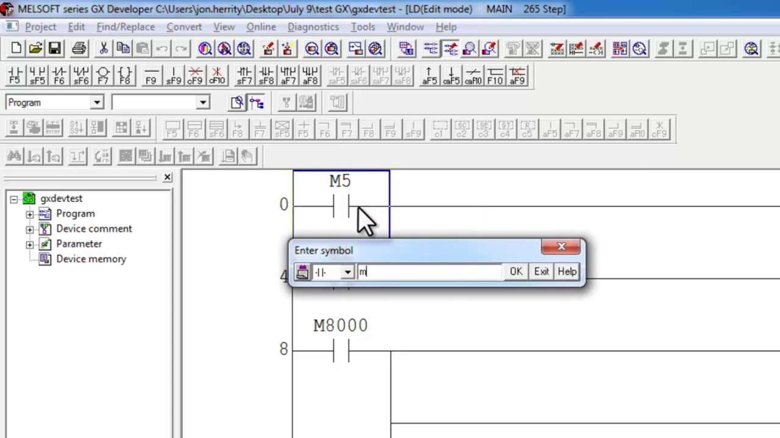Select the Device memory tree item
The image size is (780, 438).
coord(91,259)
